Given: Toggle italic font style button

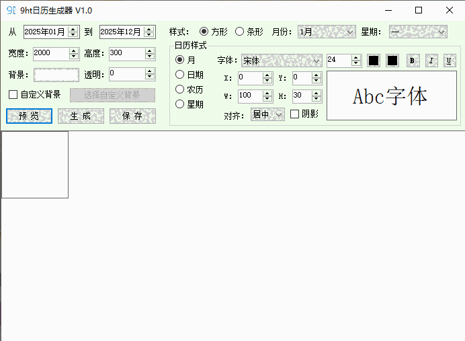Looking at the screenshot, I should point(431,61).
